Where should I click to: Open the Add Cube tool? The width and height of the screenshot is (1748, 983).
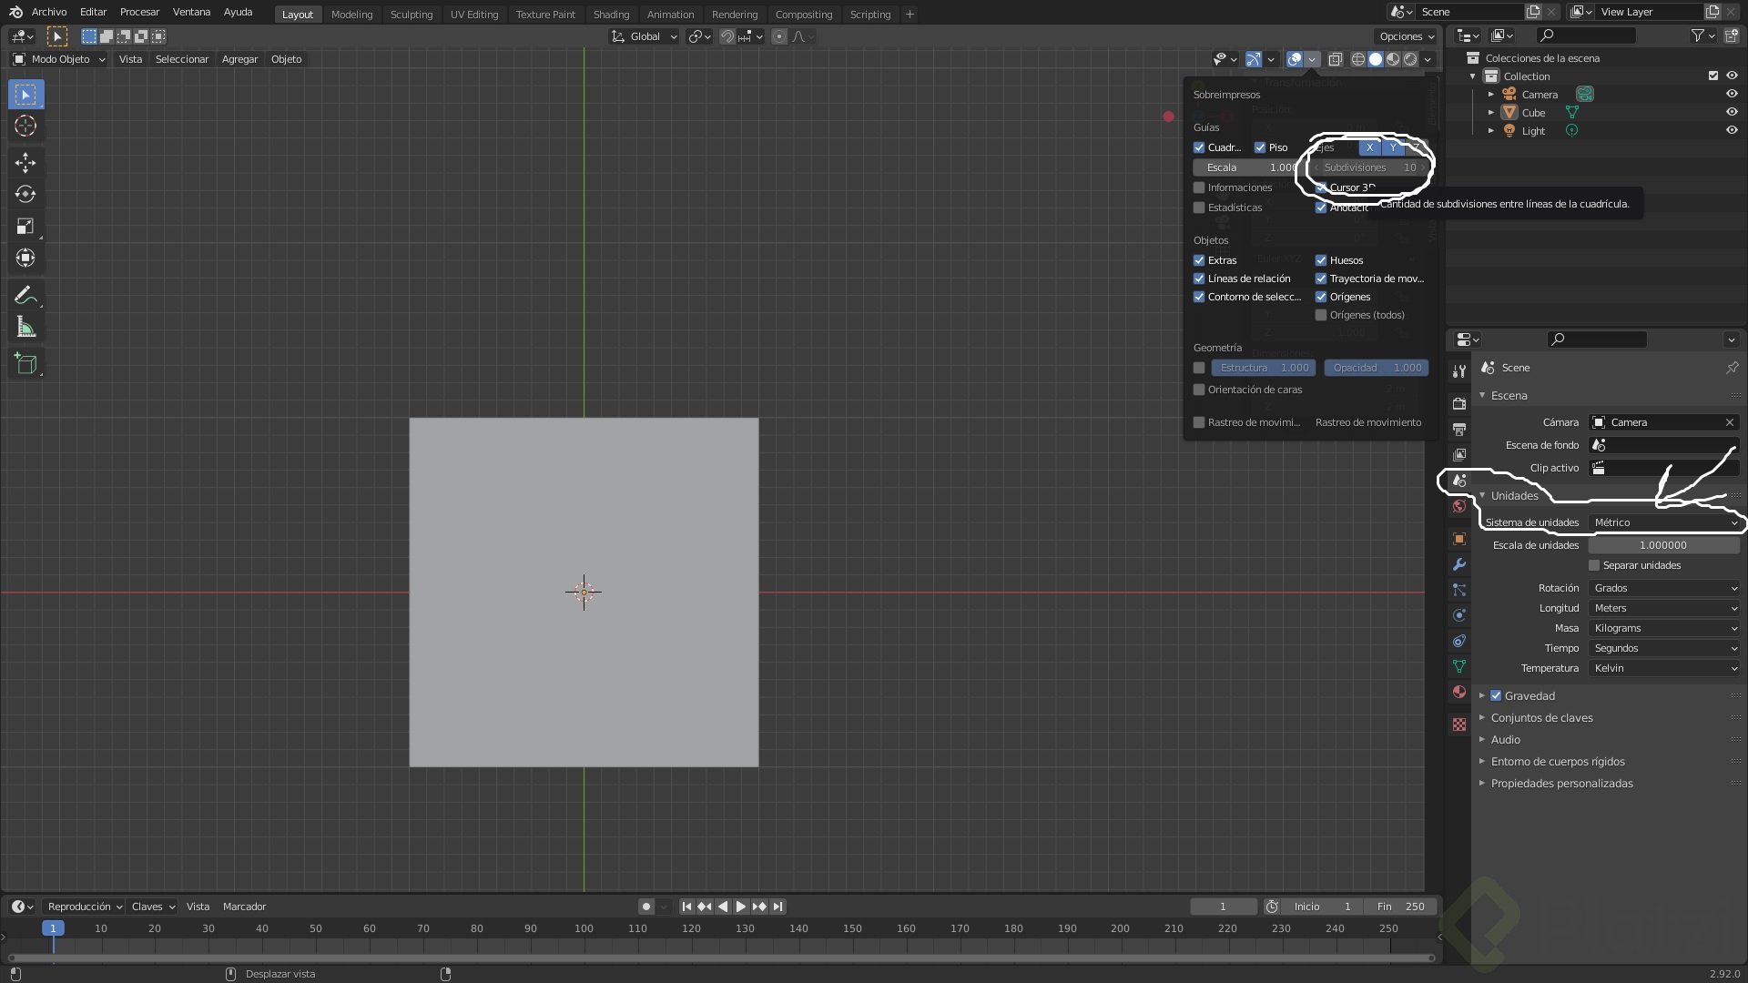click(x=25, y=364)
